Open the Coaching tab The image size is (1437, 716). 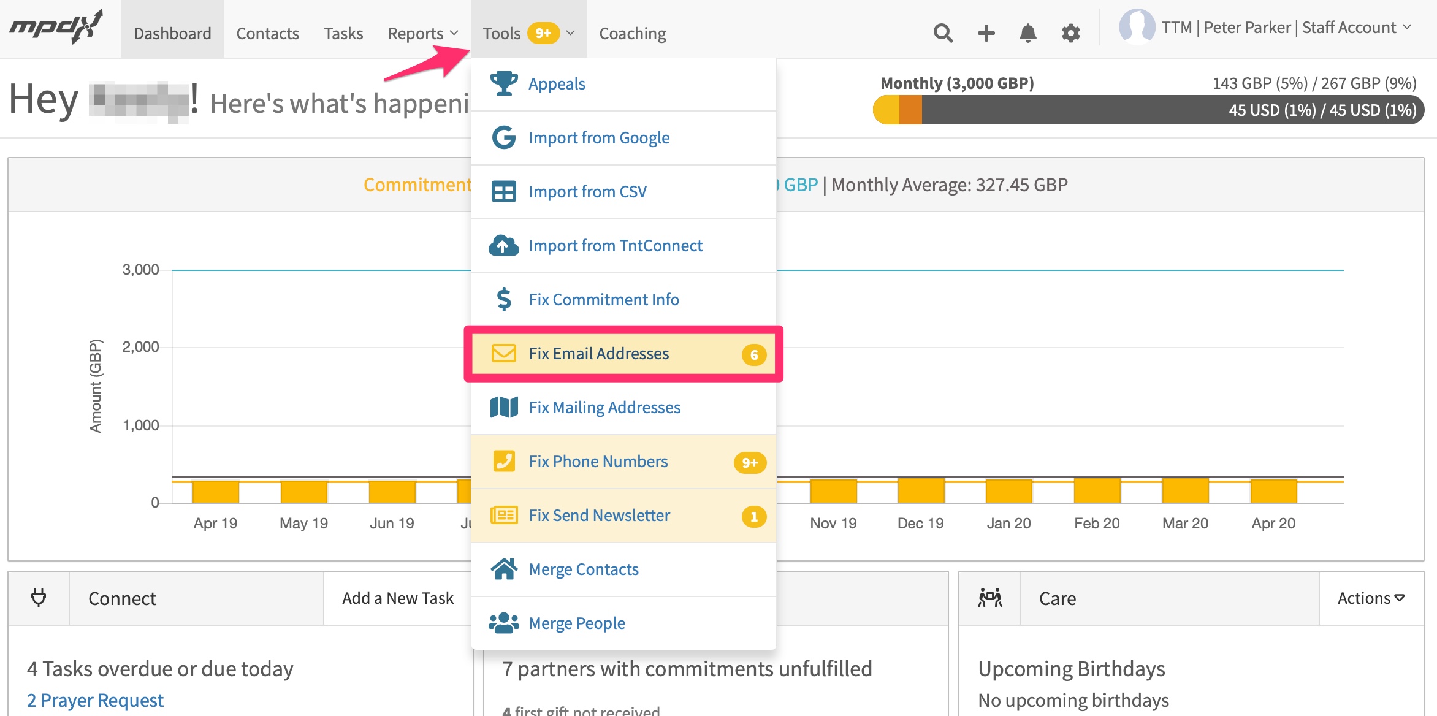(633, 33)
